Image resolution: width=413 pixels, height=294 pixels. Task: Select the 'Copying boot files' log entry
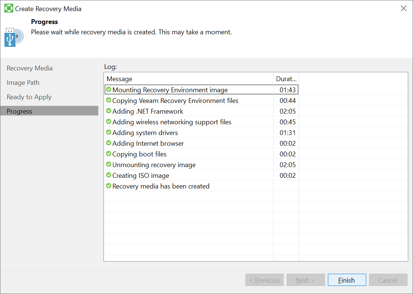(139, 154)
